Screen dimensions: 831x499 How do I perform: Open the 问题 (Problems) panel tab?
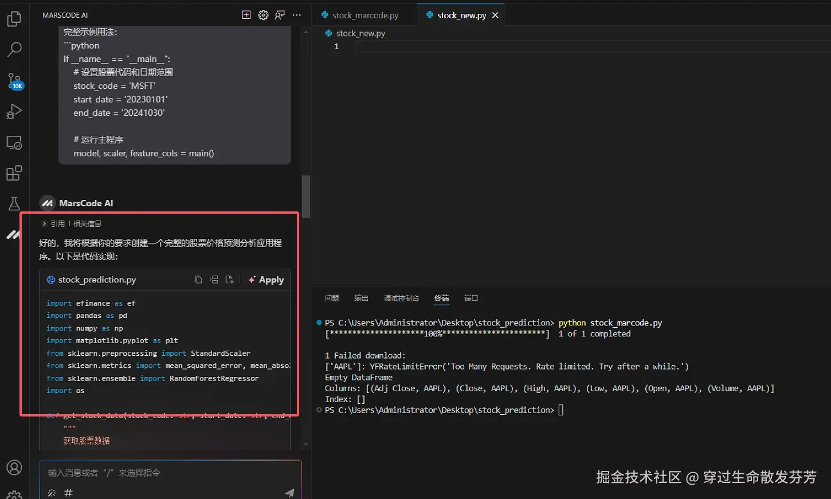(x=332, y=298)
